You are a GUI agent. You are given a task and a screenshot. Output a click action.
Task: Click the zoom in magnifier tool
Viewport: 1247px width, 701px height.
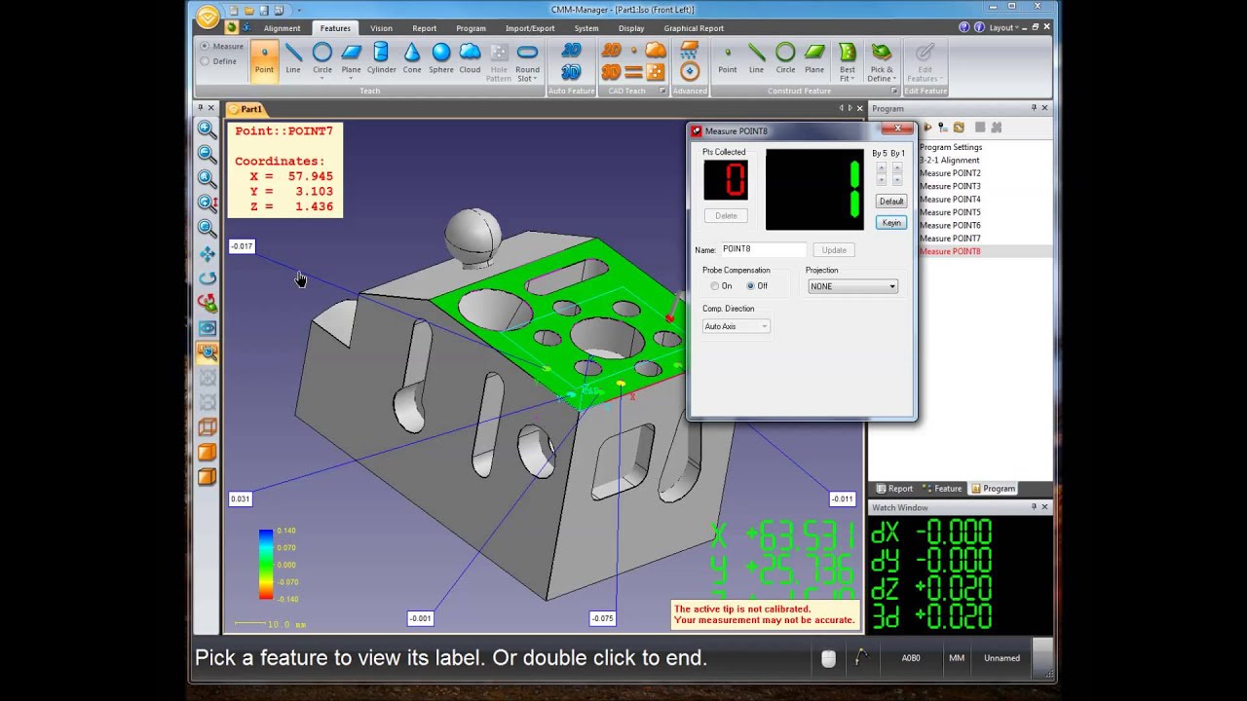208,129
